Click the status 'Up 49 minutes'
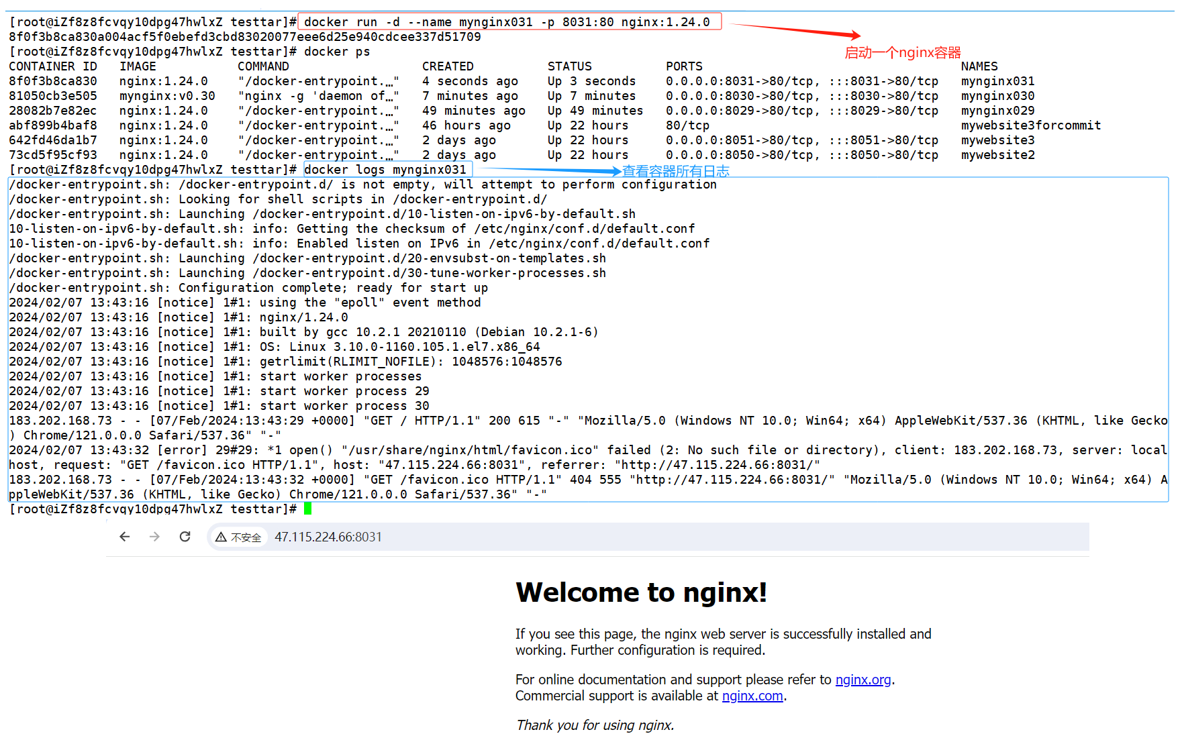Image resolution: width=1182 pixels, height=740 pixels. coord(595,111)
